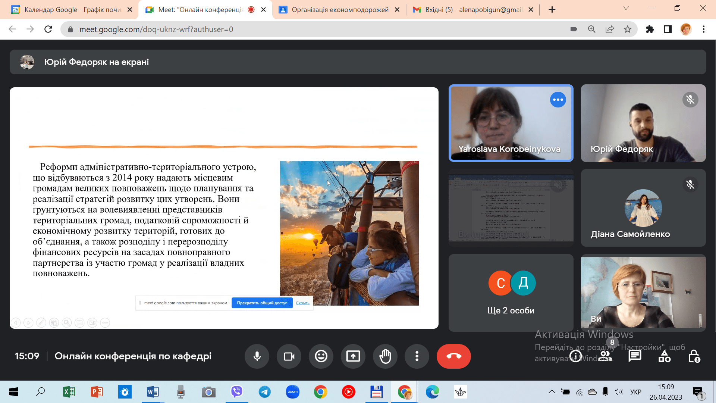Toggle the raise hand button
Image resolution: width=716 pixels, height=403 pixels.
click(x=385, y=356)
